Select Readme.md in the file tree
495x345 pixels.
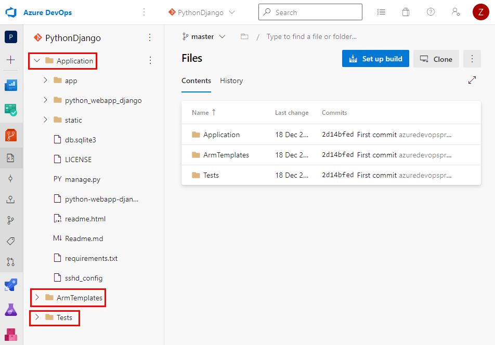click(84, 238)
